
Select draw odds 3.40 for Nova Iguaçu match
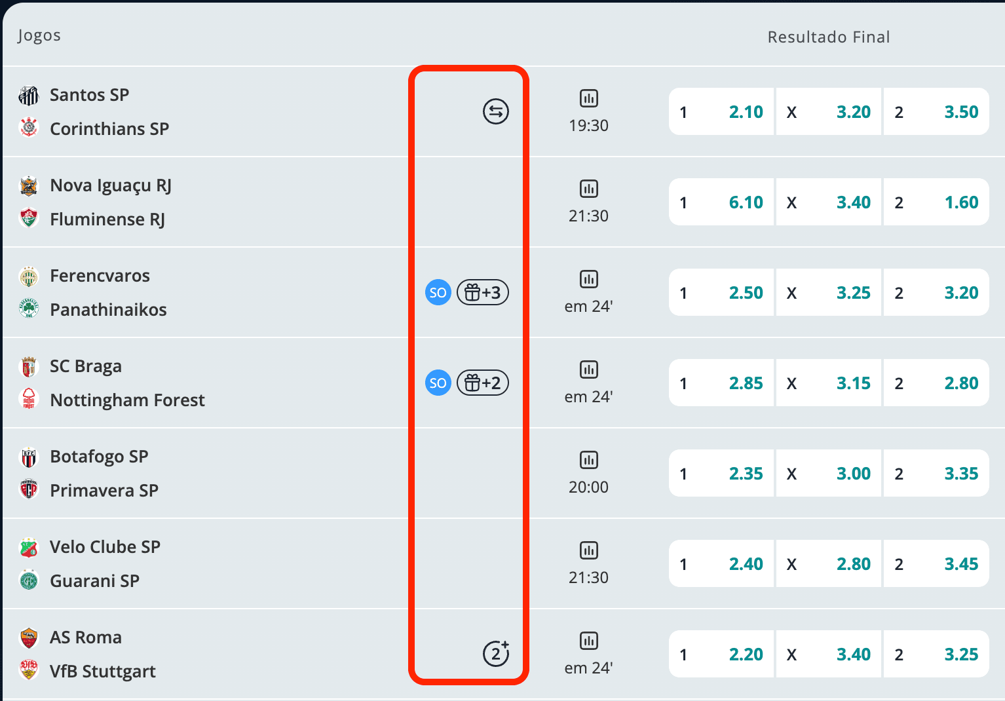click(x=829, y=202)
